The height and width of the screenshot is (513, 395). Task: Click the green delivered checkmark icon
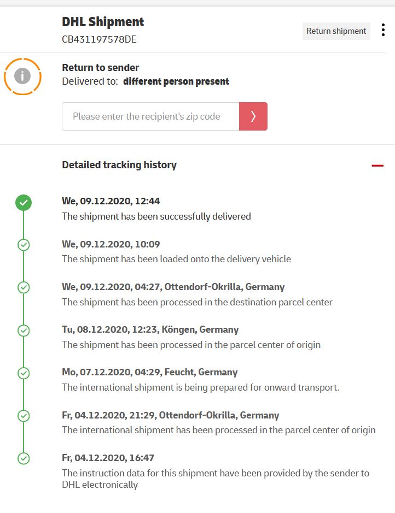pos(24,203)
